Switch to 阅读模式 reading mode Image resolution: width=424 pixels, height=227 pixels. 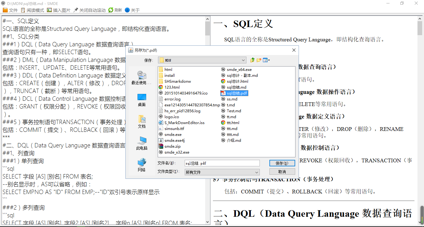[32, 10]
